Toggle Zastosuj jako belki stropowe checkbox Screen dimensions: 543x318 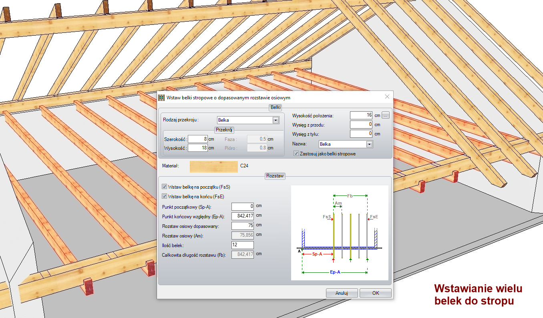296,153
